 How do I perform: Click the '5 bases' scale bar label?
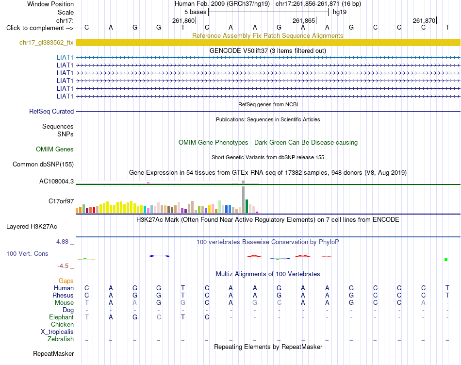[195, 12]
